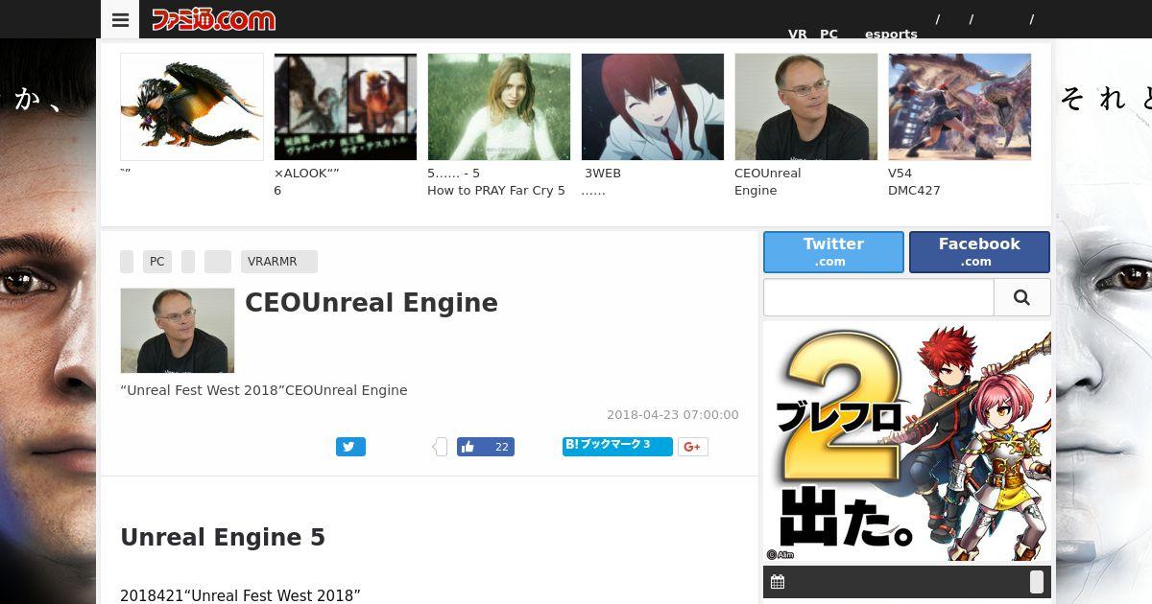The width and height of the screenshot is (1152, 604).
Task: Click the Facebook thumbs-up like button
Action: point(486,447)
